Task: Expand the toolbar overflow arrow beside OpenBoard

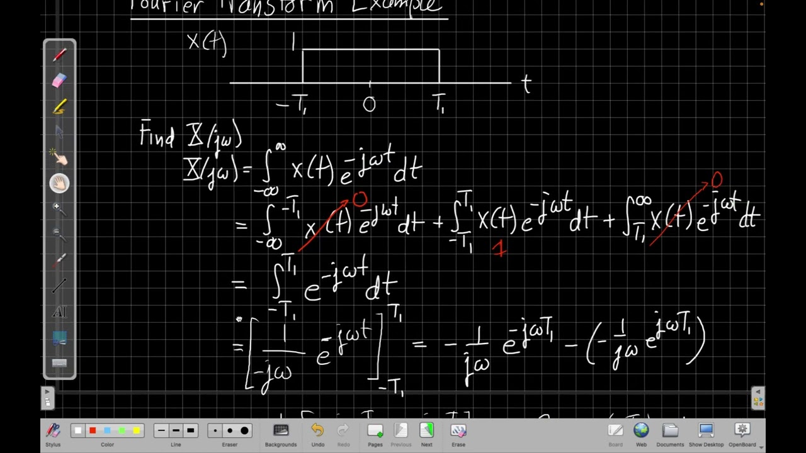Action: click(x=761, y=447)
